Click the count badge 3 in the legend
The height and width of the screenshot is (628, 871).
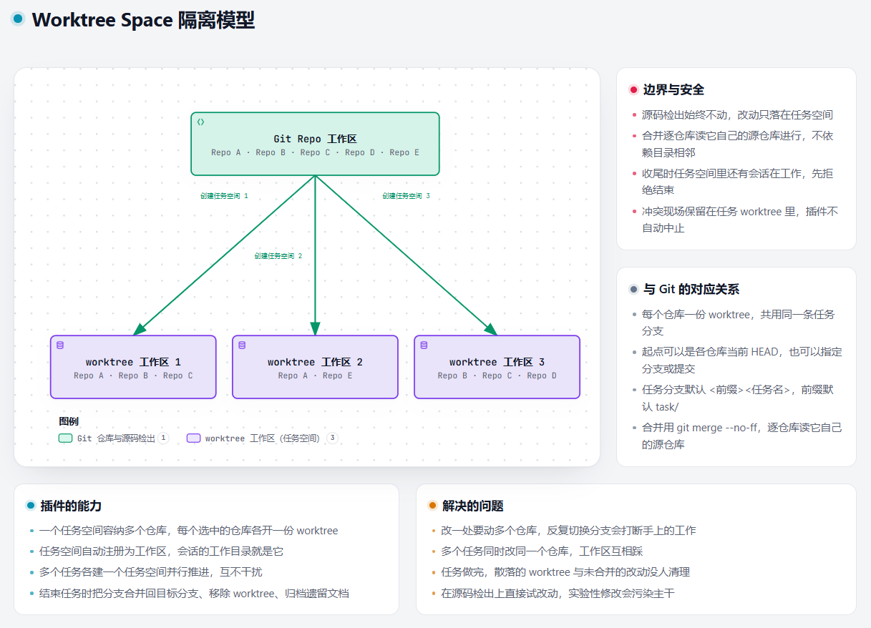(x=332, y=438)
